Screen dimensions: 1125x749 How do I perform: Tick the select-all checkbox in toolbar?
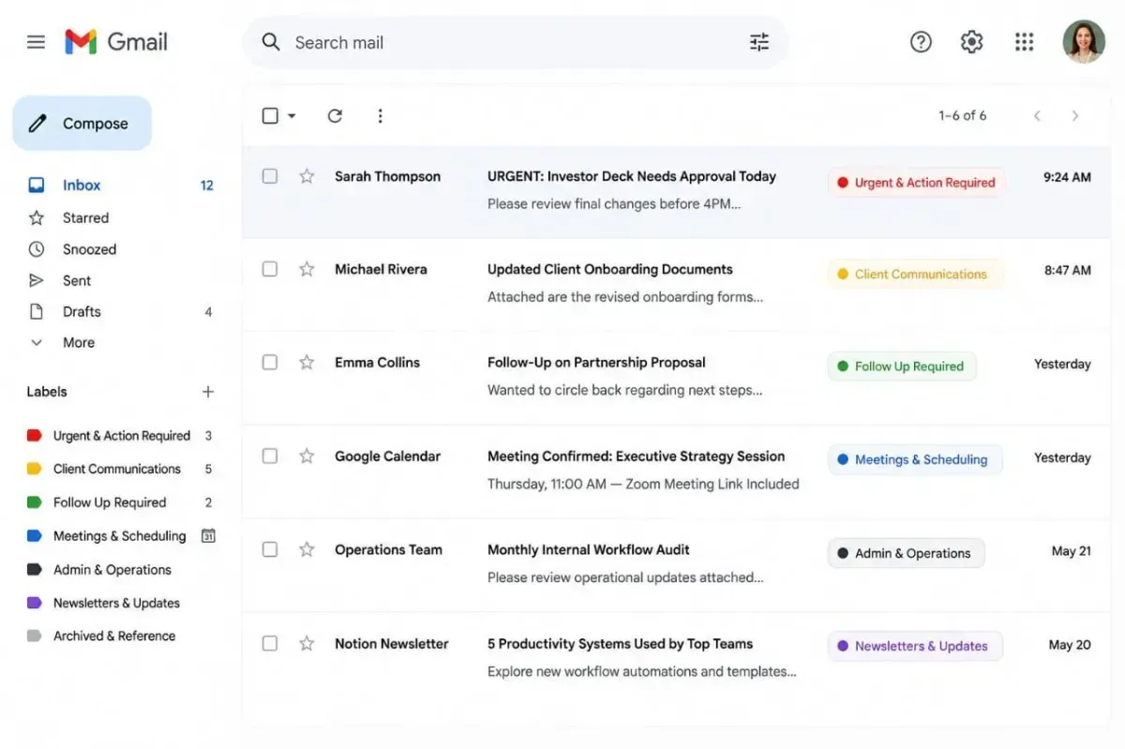point(270,116)
